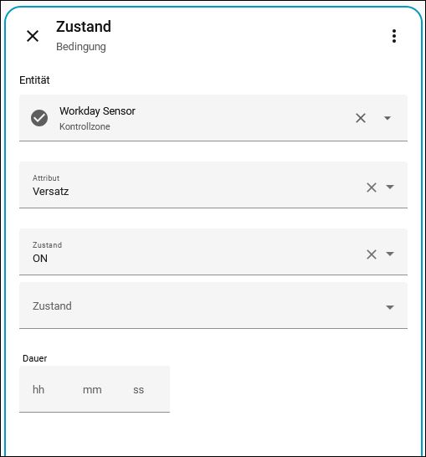The width and height of the screenshot is (426, 457).
Task: Click the Workday Sensor checkmark icon
Action: click(39, 118)
